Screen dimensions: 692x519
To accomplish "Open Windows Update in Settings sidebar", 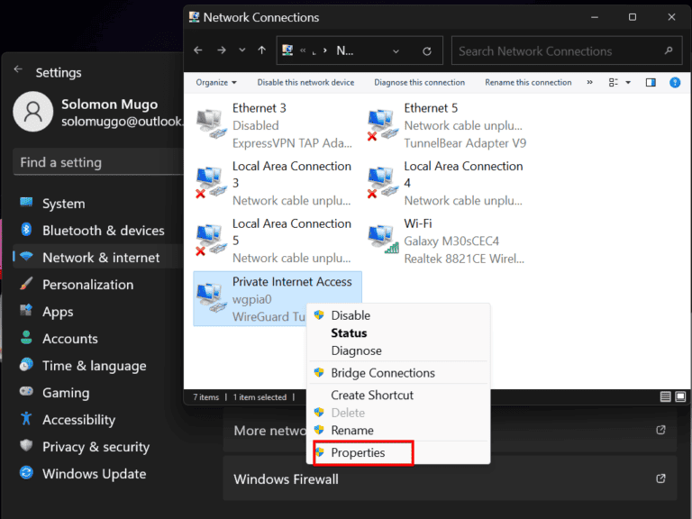I will [x=94, y=474].
